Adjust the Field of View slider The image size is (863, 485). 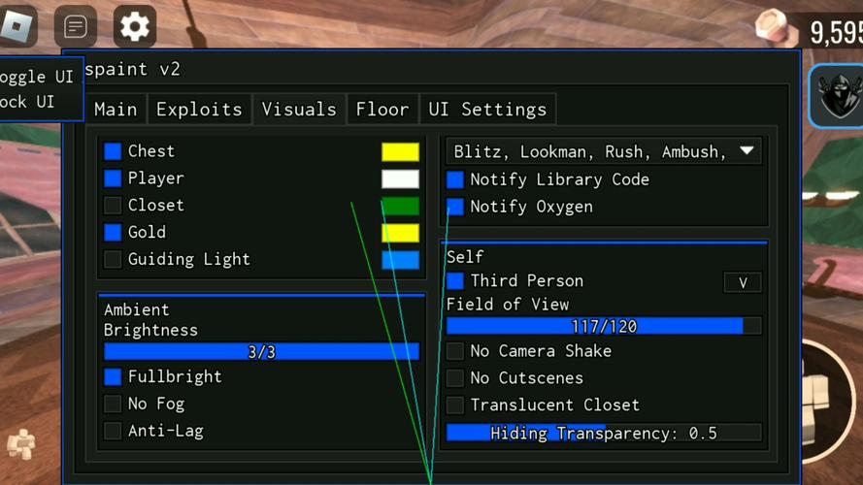click(604, 326)
